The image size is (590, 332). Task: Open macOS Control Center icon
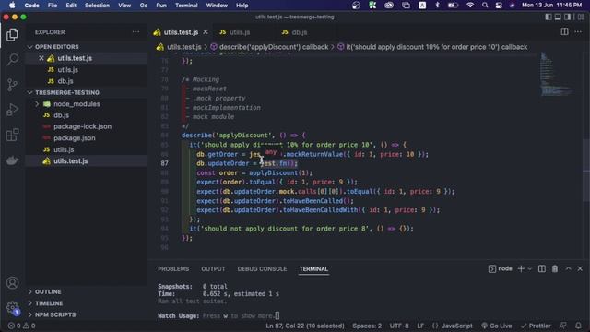click(x=499, y=6)
